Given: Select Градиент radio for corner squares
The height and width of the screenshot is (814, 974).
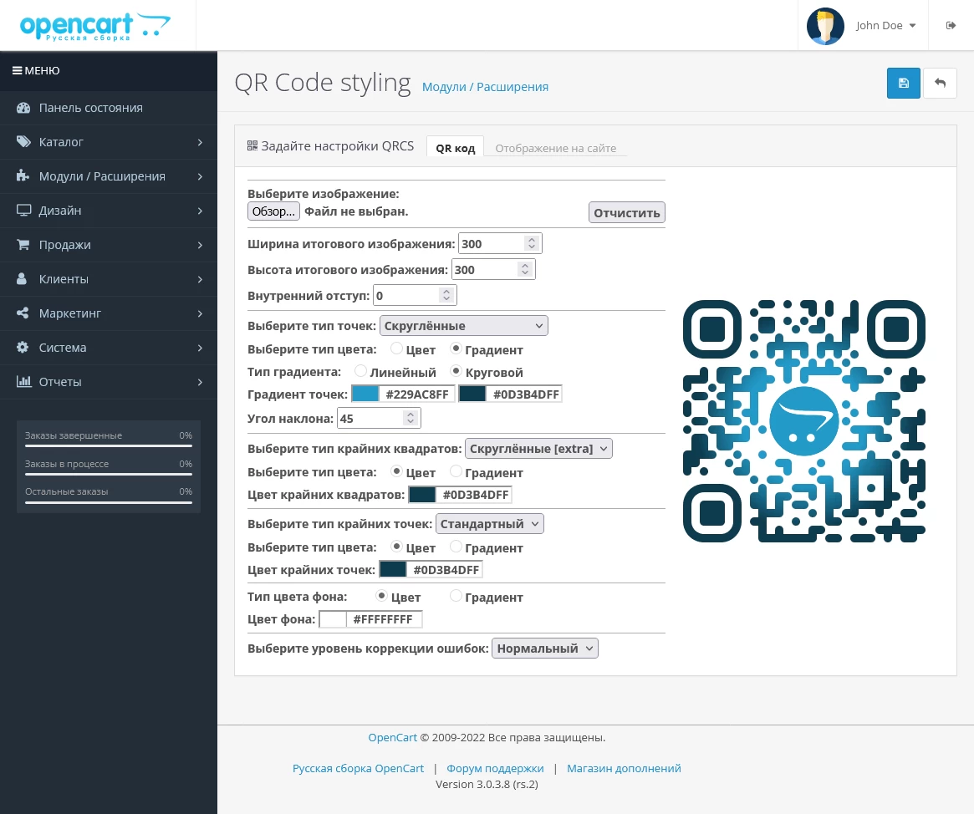Looking at the screenshot, I should (x=456, y=472).
